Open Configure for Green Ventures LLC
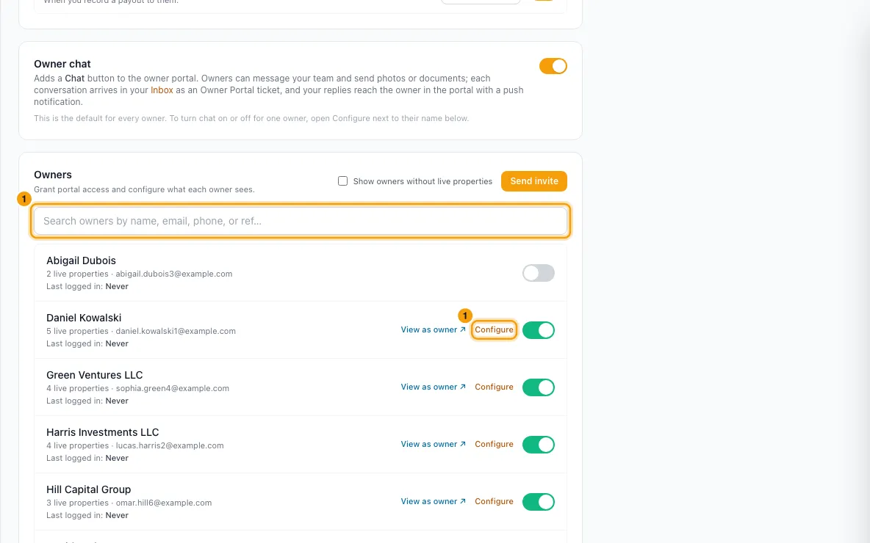The image size is (870, 543). click(x=494, y=387)
